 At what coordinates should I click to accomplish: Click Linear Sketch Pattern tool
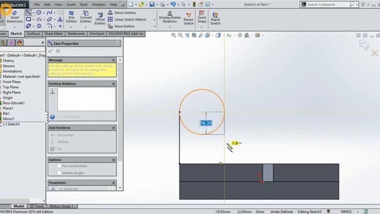click(127, 20)
